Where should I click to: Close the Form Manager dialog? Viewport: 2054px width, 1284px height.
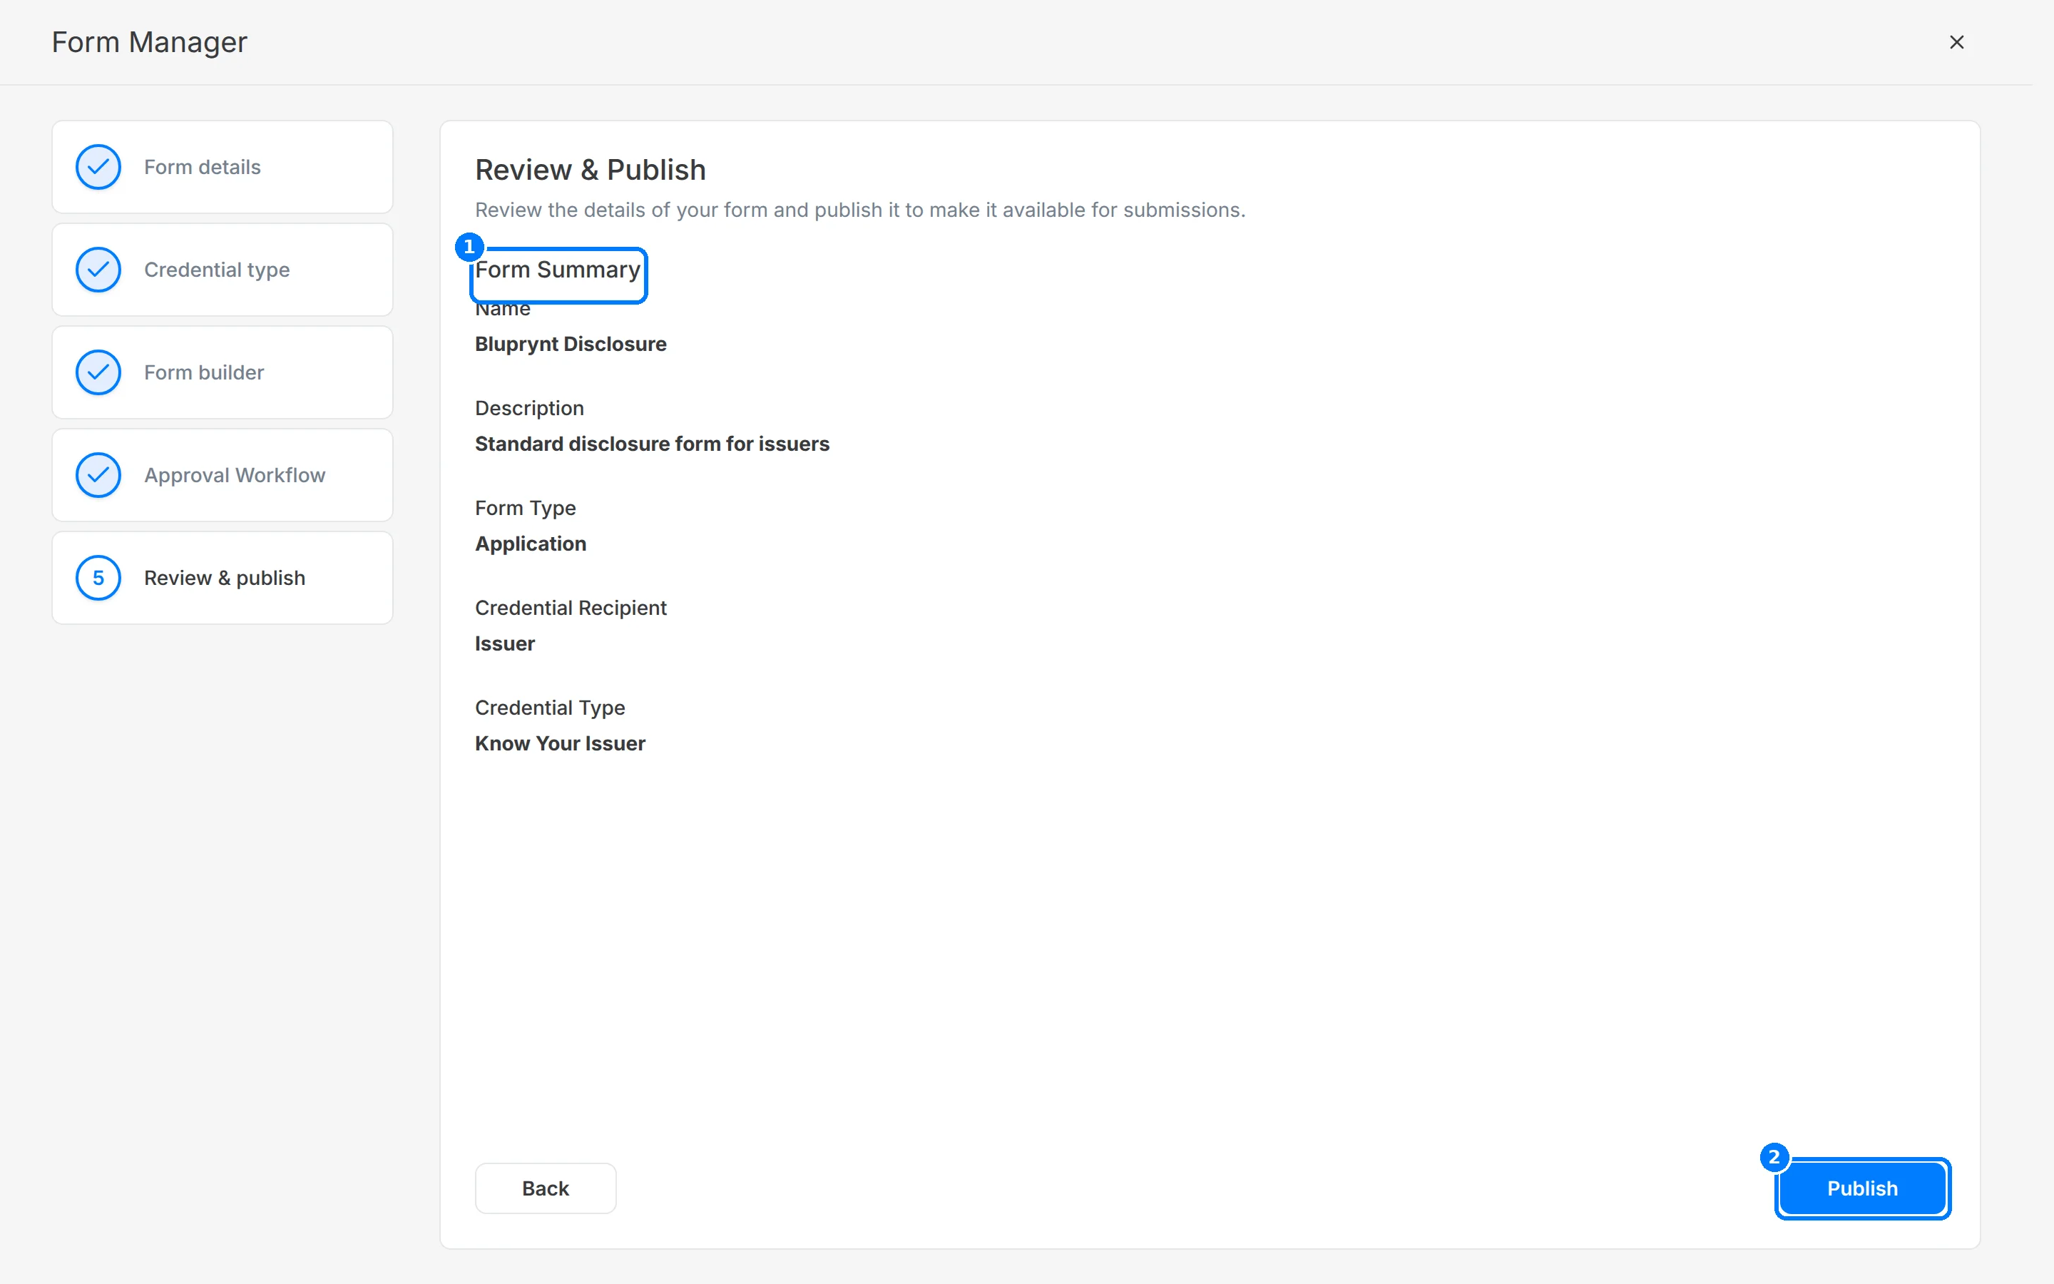(1956, 41)
